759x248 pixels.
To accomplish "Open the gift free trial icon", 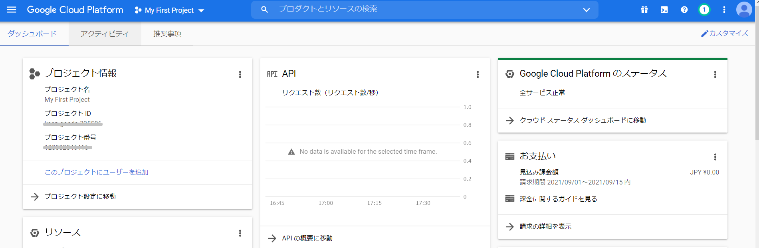I will 644,10.
